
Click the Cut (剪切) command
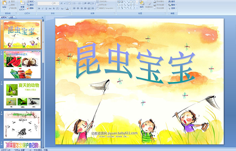[12, 1]
